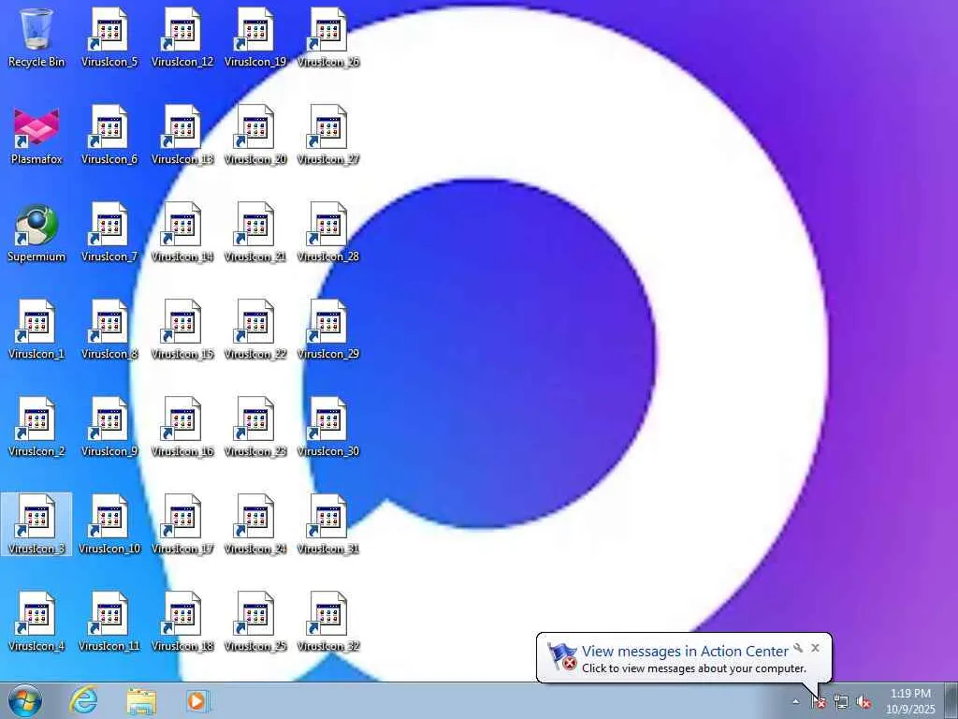Click the Show desktop button
Viewport: 958px width, 719px height.
point(951,700)
